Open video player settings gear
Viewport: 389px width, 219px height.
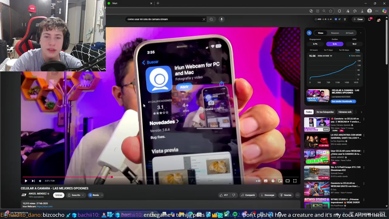point(273,181)
